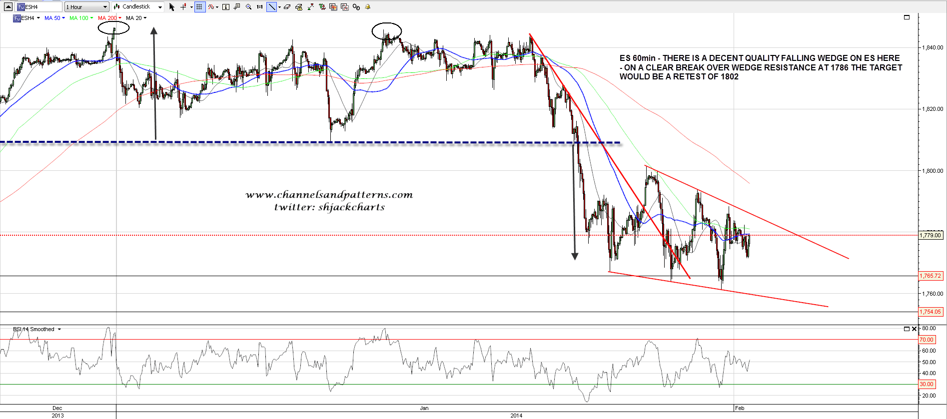947x419 pixels.
Task: Select the eraser tool
Action: pos(287,7)
